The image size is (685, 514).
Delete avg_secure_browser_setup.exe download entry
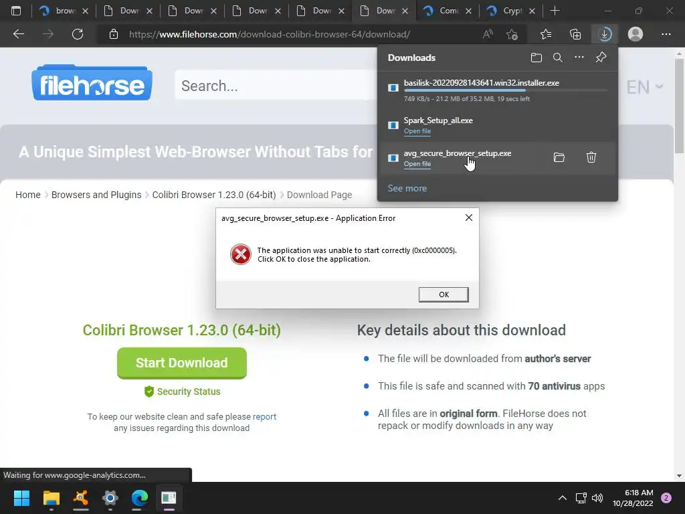[591, 157]
